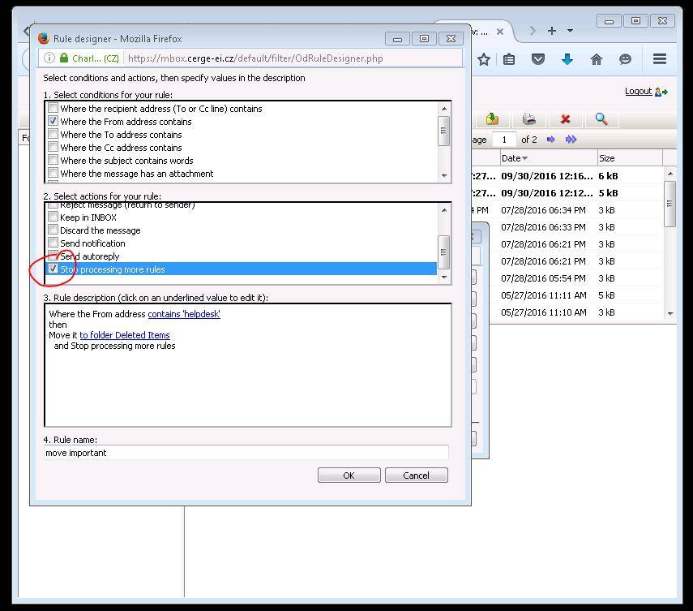Enable the 'Keep in INBOX' action

click(x=53, y=217)
